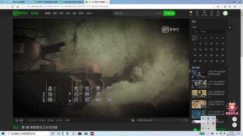This screenshot has height=136, width=243.
Task: Click the browser back arrow
Action: point(3,7)
